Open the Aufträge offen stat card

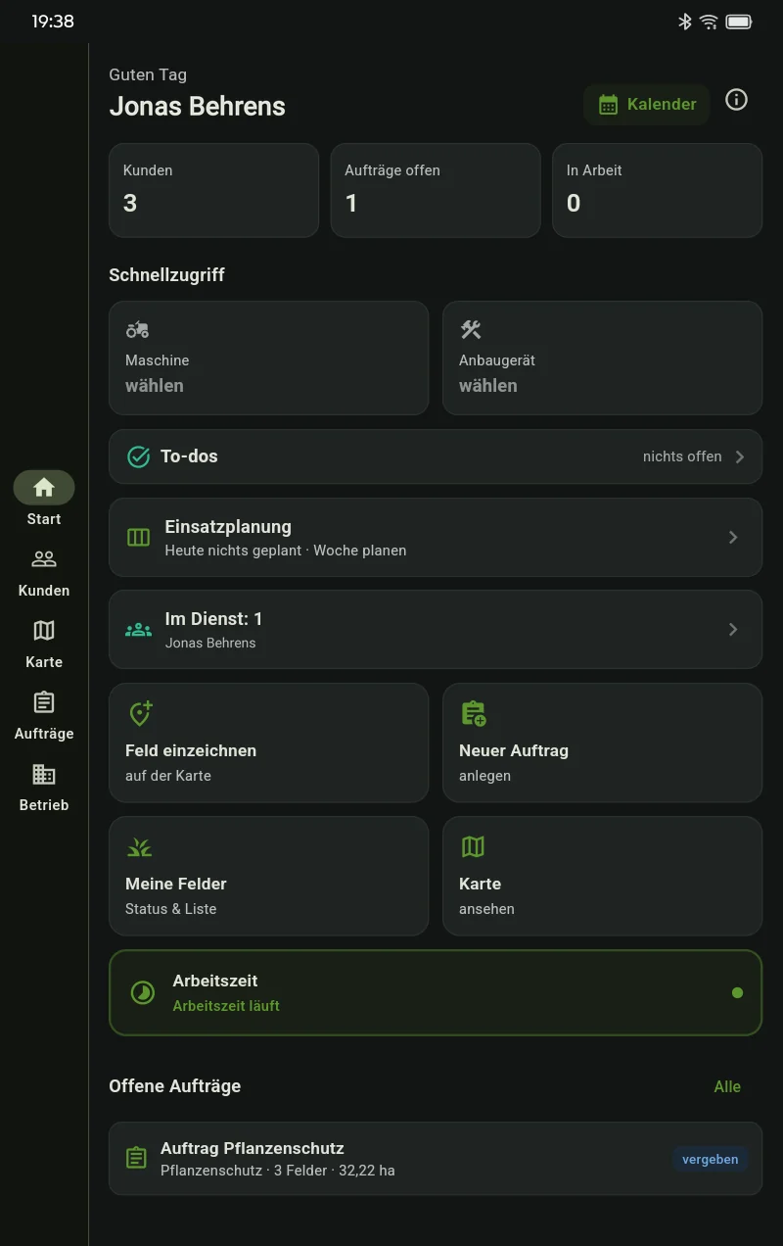436,190
